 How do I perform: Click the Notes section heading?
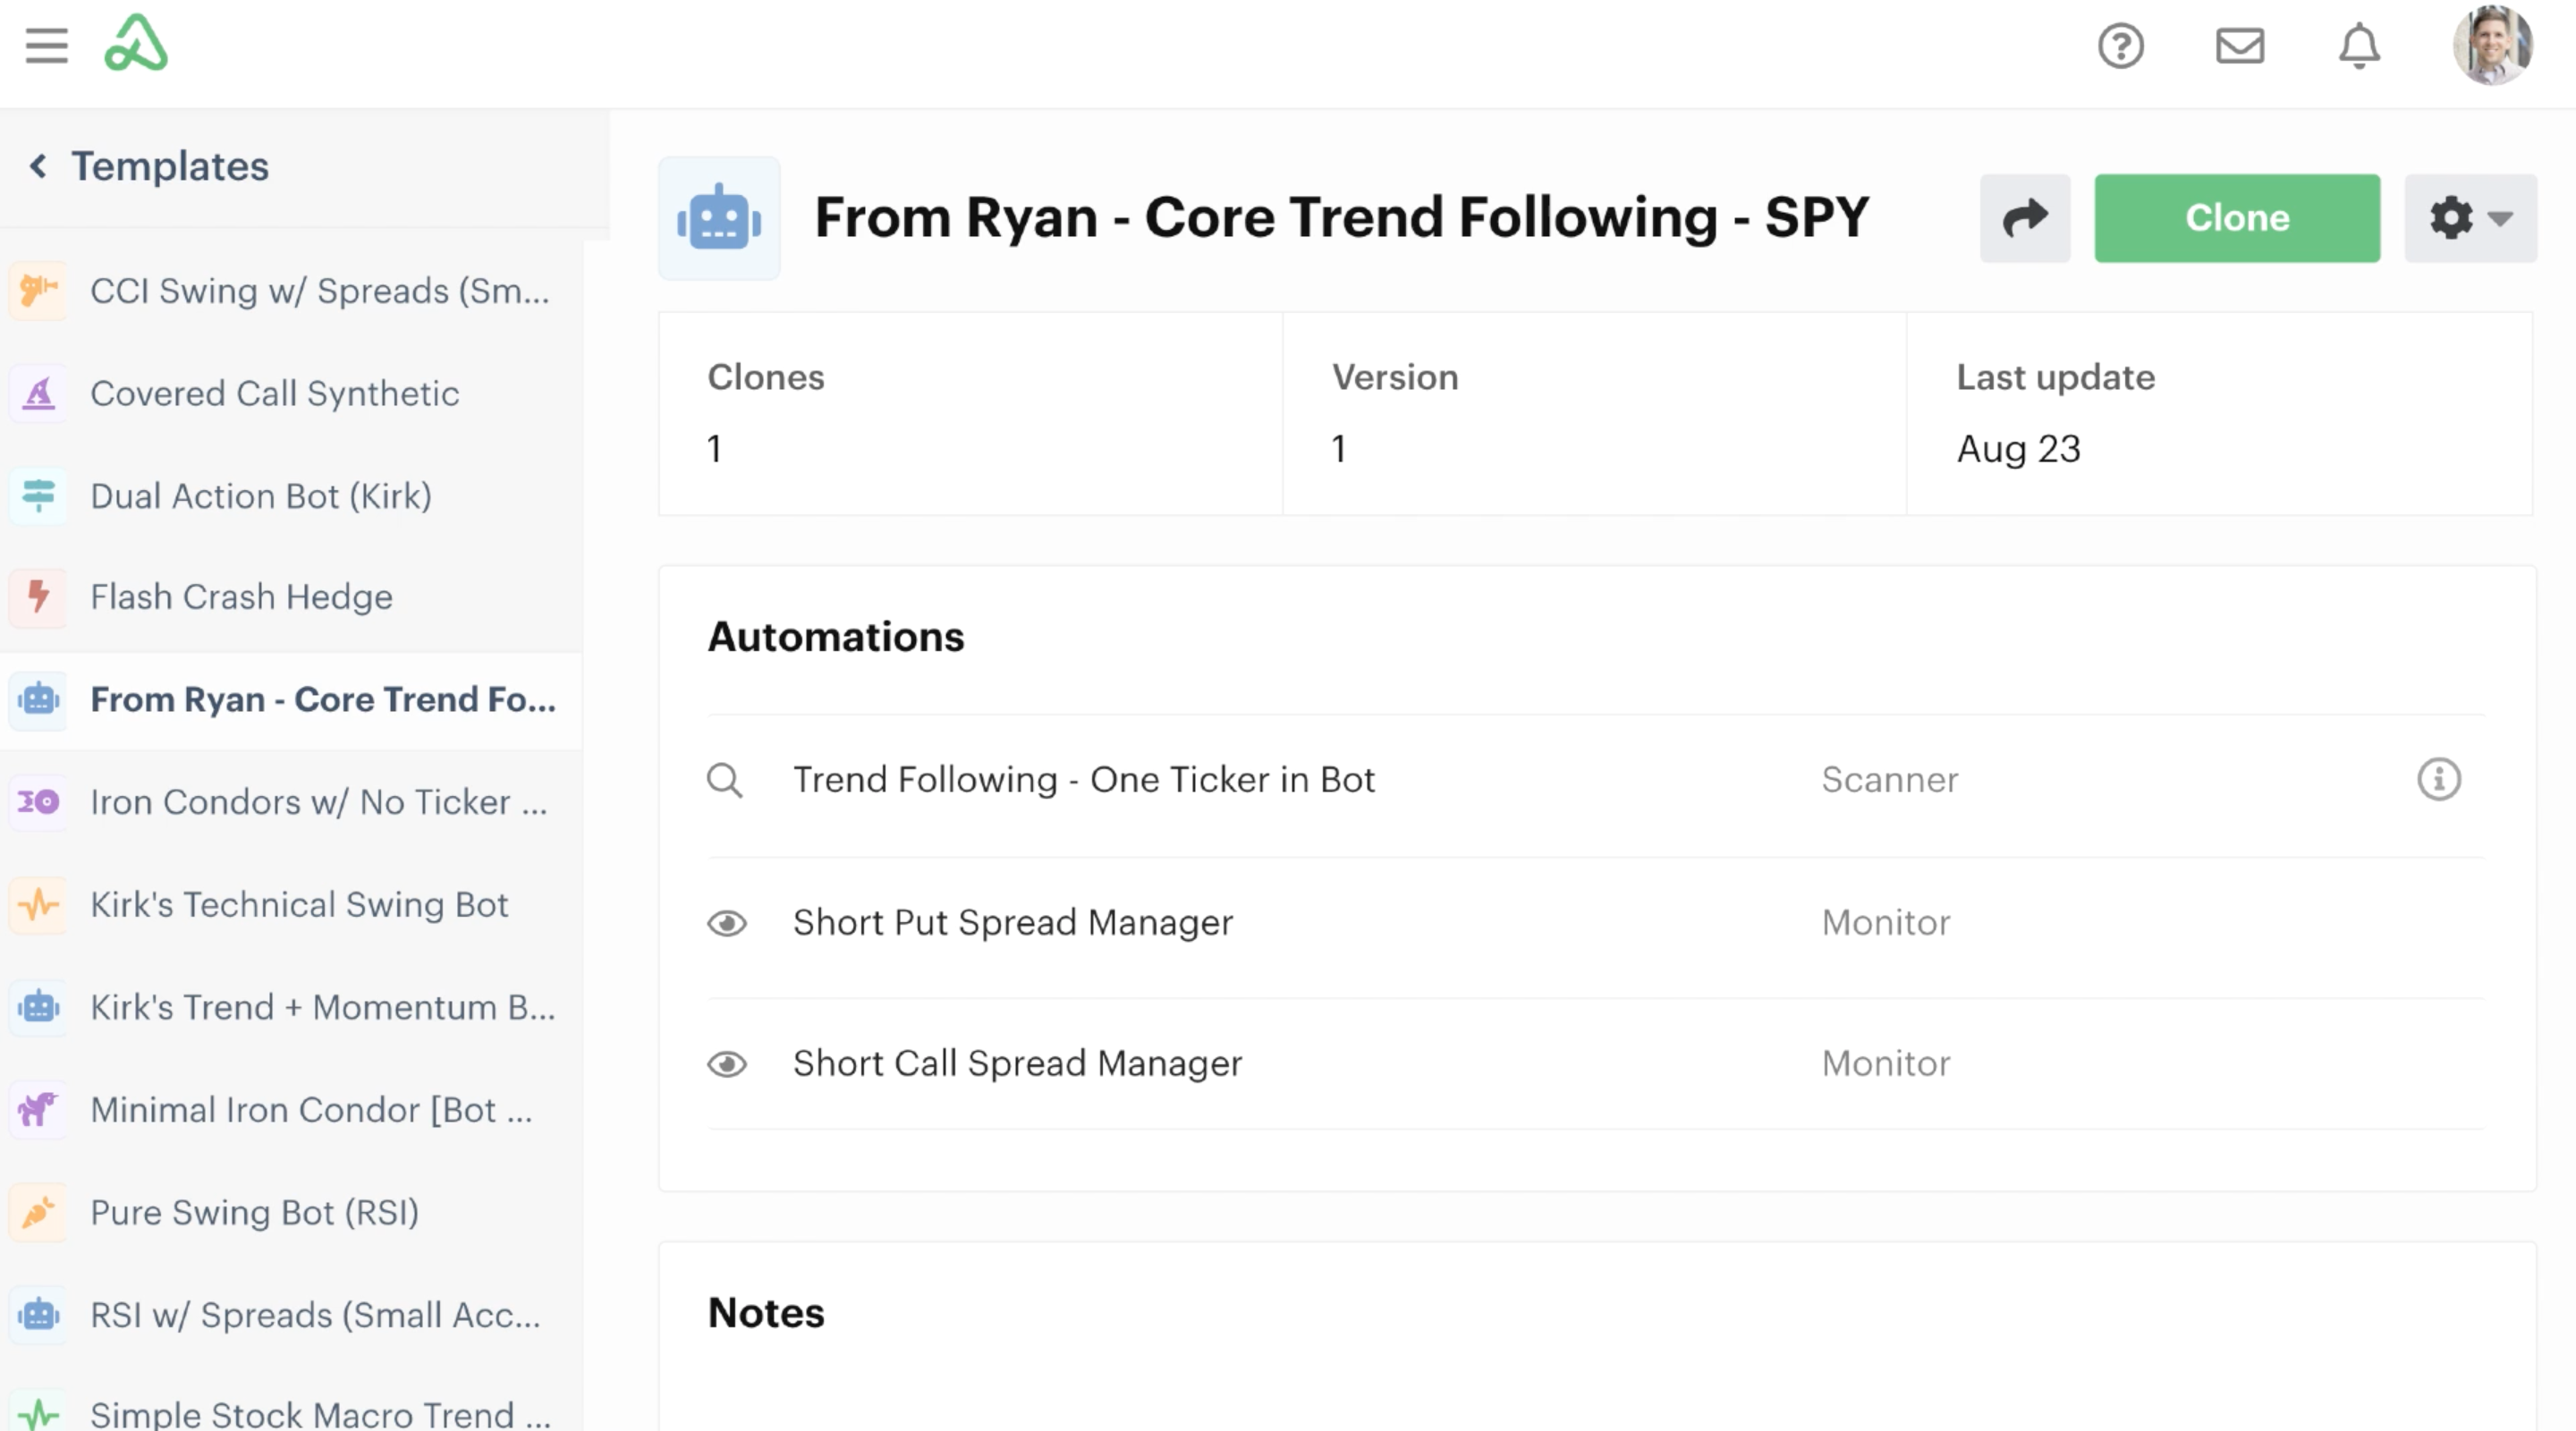tap(766, 1313)
